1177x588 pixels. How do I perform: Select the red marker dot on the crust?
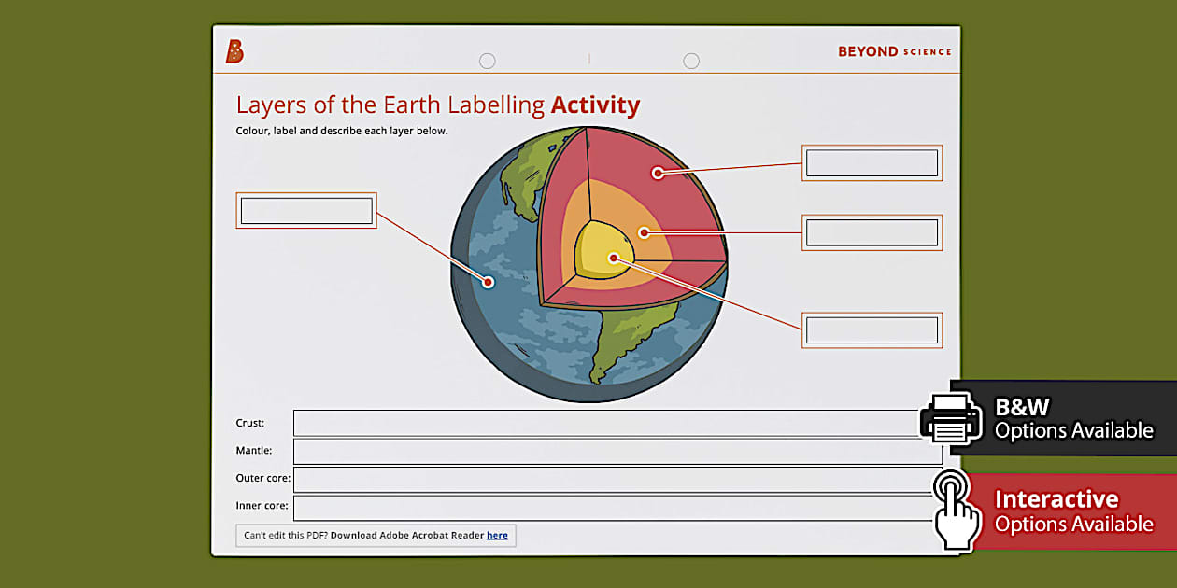click(x=489, y=280)
